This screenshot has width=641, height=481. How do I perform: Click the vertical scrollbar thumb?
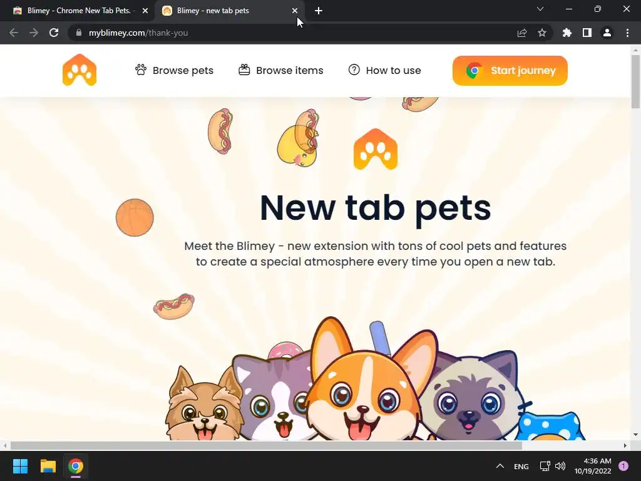tap(635, 82)
